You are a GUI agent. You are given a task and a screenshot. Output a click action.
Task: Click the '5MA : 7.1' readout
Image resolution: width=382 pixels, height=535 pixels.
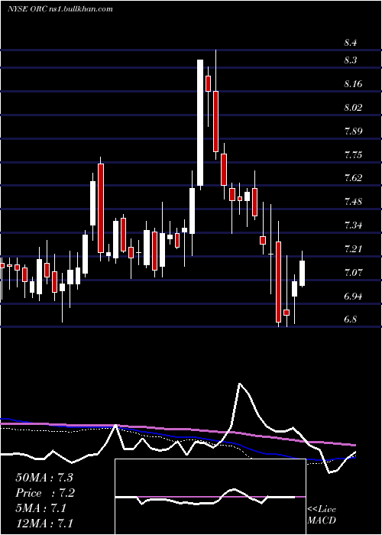coord(41,508)
